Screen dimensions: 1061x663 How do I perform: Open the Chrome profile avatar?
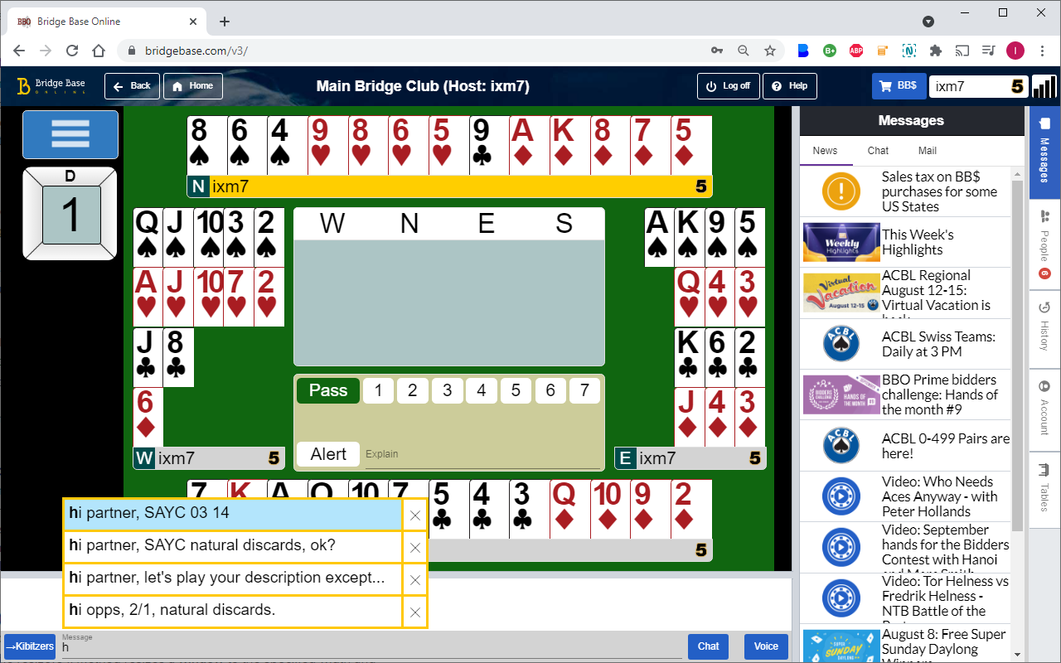1015,51
